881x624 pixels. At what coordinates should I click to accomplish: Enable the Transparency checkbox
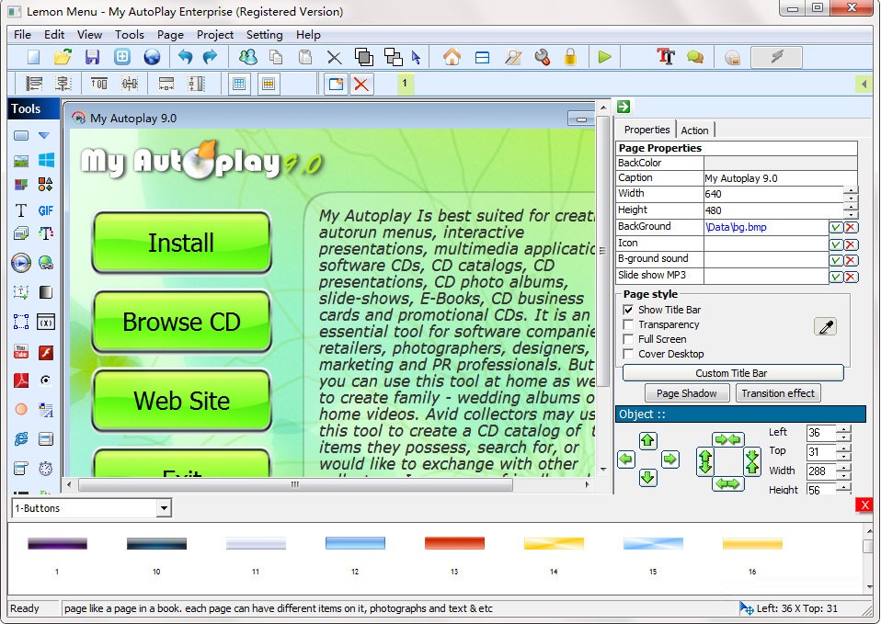[628, 323]
